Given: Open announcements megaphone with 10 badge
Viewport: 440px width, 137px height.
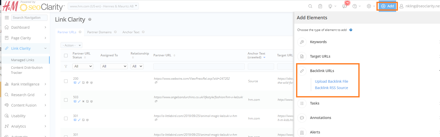Looking at the screenshot, I should [345, 6].
